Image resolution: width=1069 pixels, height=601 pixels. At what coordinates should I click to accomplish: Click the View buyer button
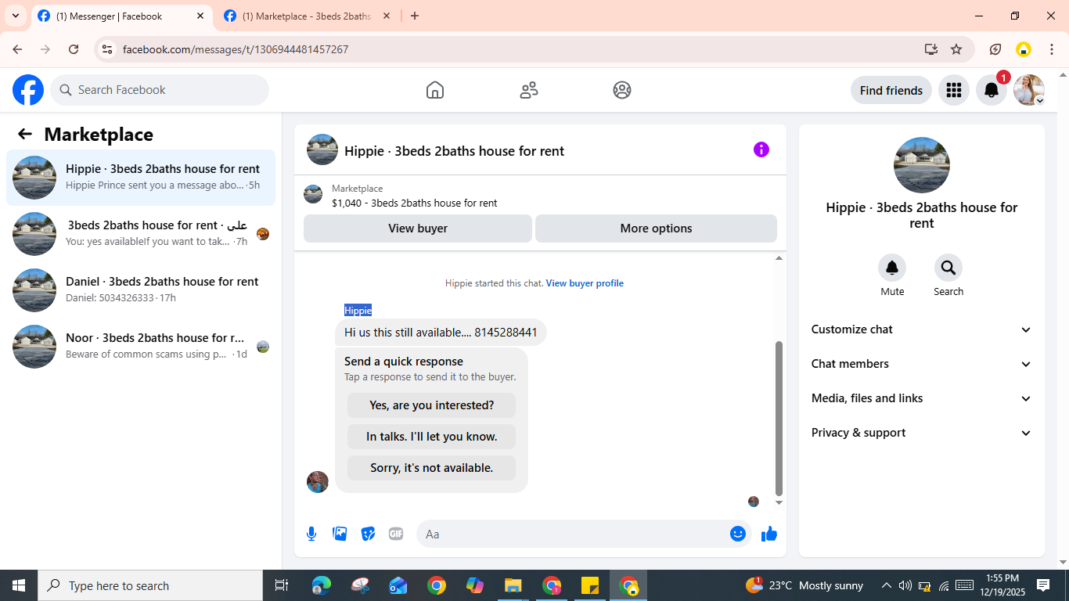418,229
